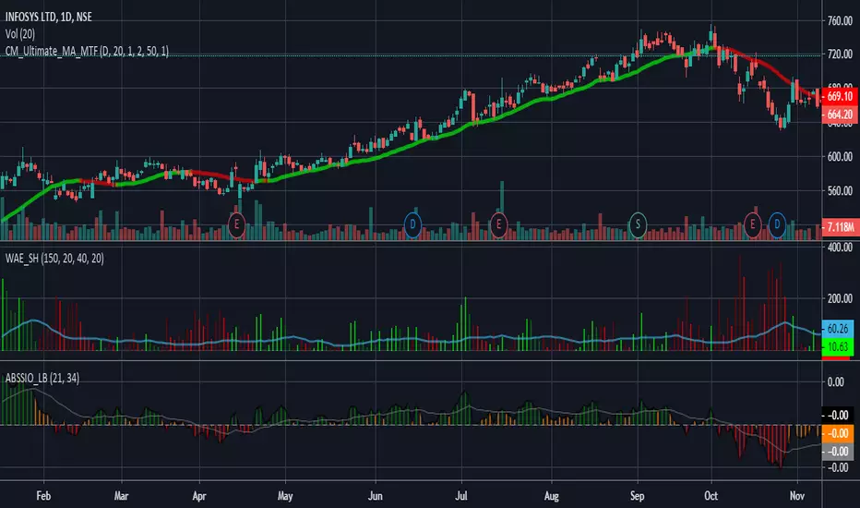The height and width of the screenshot is (508, 860).
Task: Click the 400.00 tick on WAE_SH axis
Action: click(840, 248)
